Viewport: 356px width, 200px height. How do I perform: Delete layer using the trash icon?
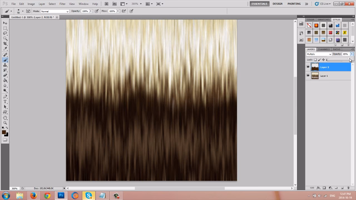coord(348,188)
